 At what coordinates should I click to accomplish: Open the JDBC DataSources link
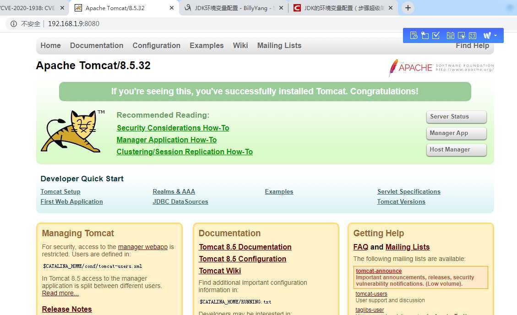[x=180, y=201]
